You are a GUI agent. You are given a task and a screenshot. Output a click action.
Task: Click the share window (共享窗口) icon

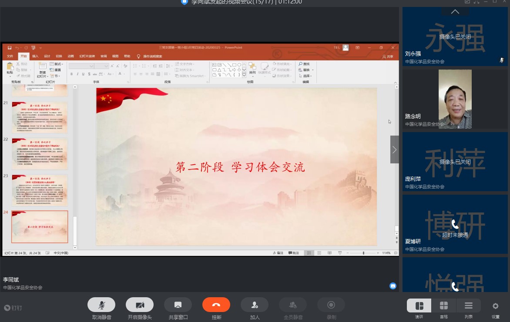coord(178,305)
